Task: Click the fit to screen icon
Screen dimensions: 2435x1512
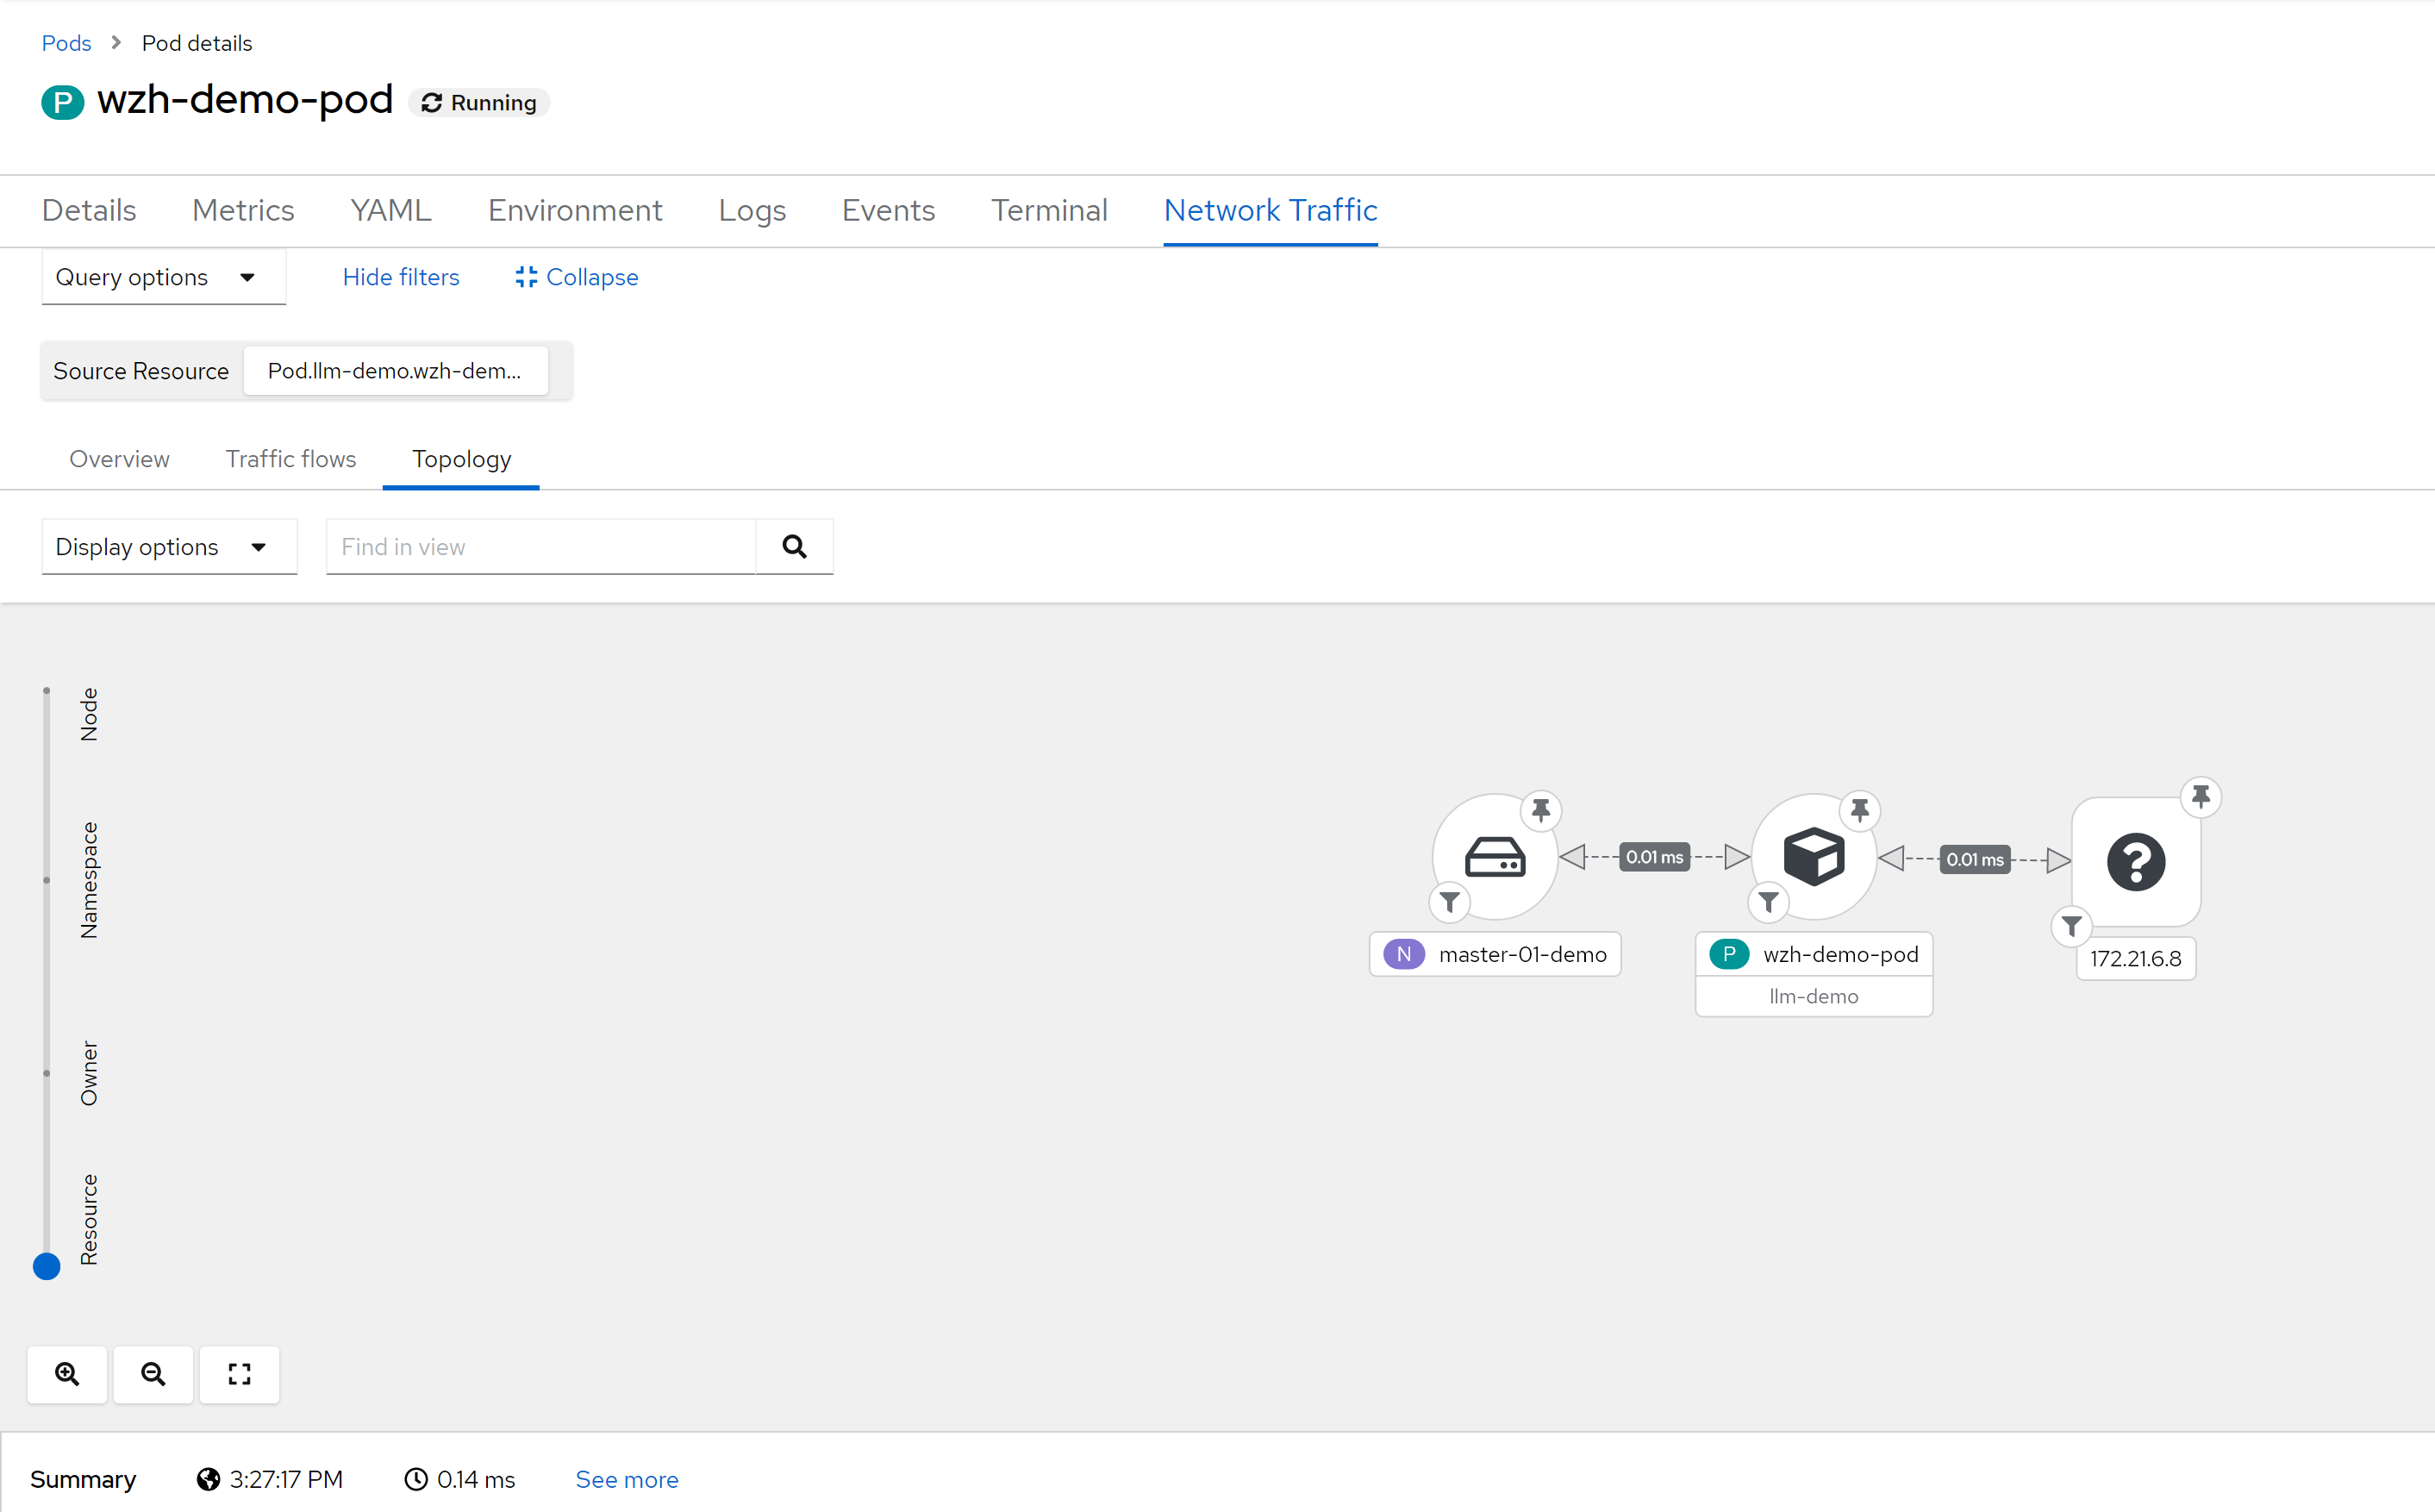Action: pyautogui.click(x=239, y=1374)
